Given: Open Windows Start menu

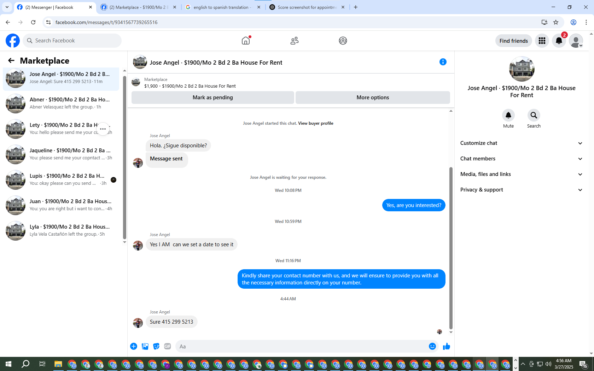Looking at the screenshot, I should tap(8, 364).
